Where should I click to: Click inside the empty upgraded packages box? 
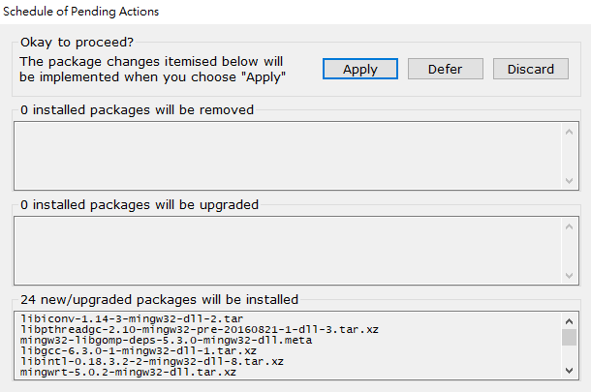pos(281,250)
